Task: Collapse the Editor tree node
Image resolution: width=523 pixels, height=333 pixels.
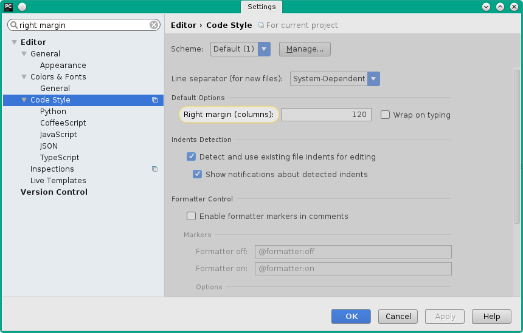Action: [x=15, y=42]
